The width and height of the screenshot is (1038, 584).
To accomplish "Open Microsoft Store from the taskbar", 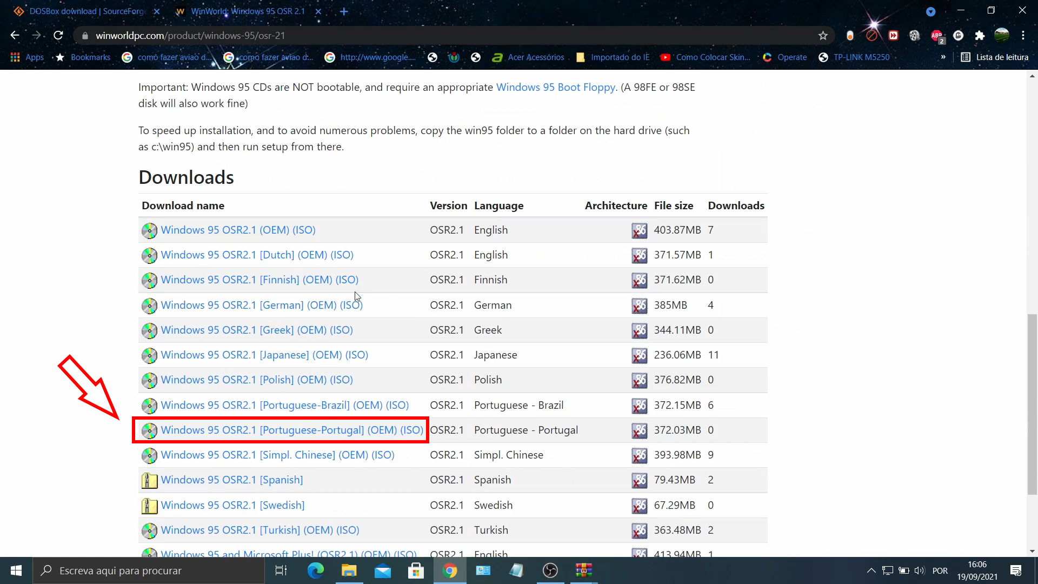I will tap(416, 570).
